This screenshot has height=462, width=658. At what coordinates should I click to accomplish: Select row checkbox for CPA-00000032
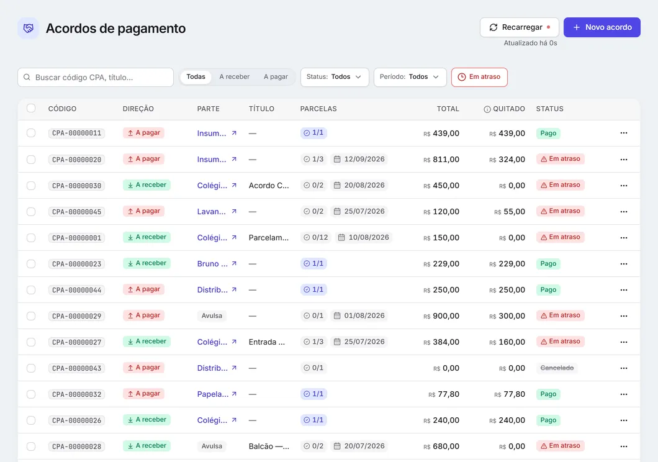pos(31,394)
